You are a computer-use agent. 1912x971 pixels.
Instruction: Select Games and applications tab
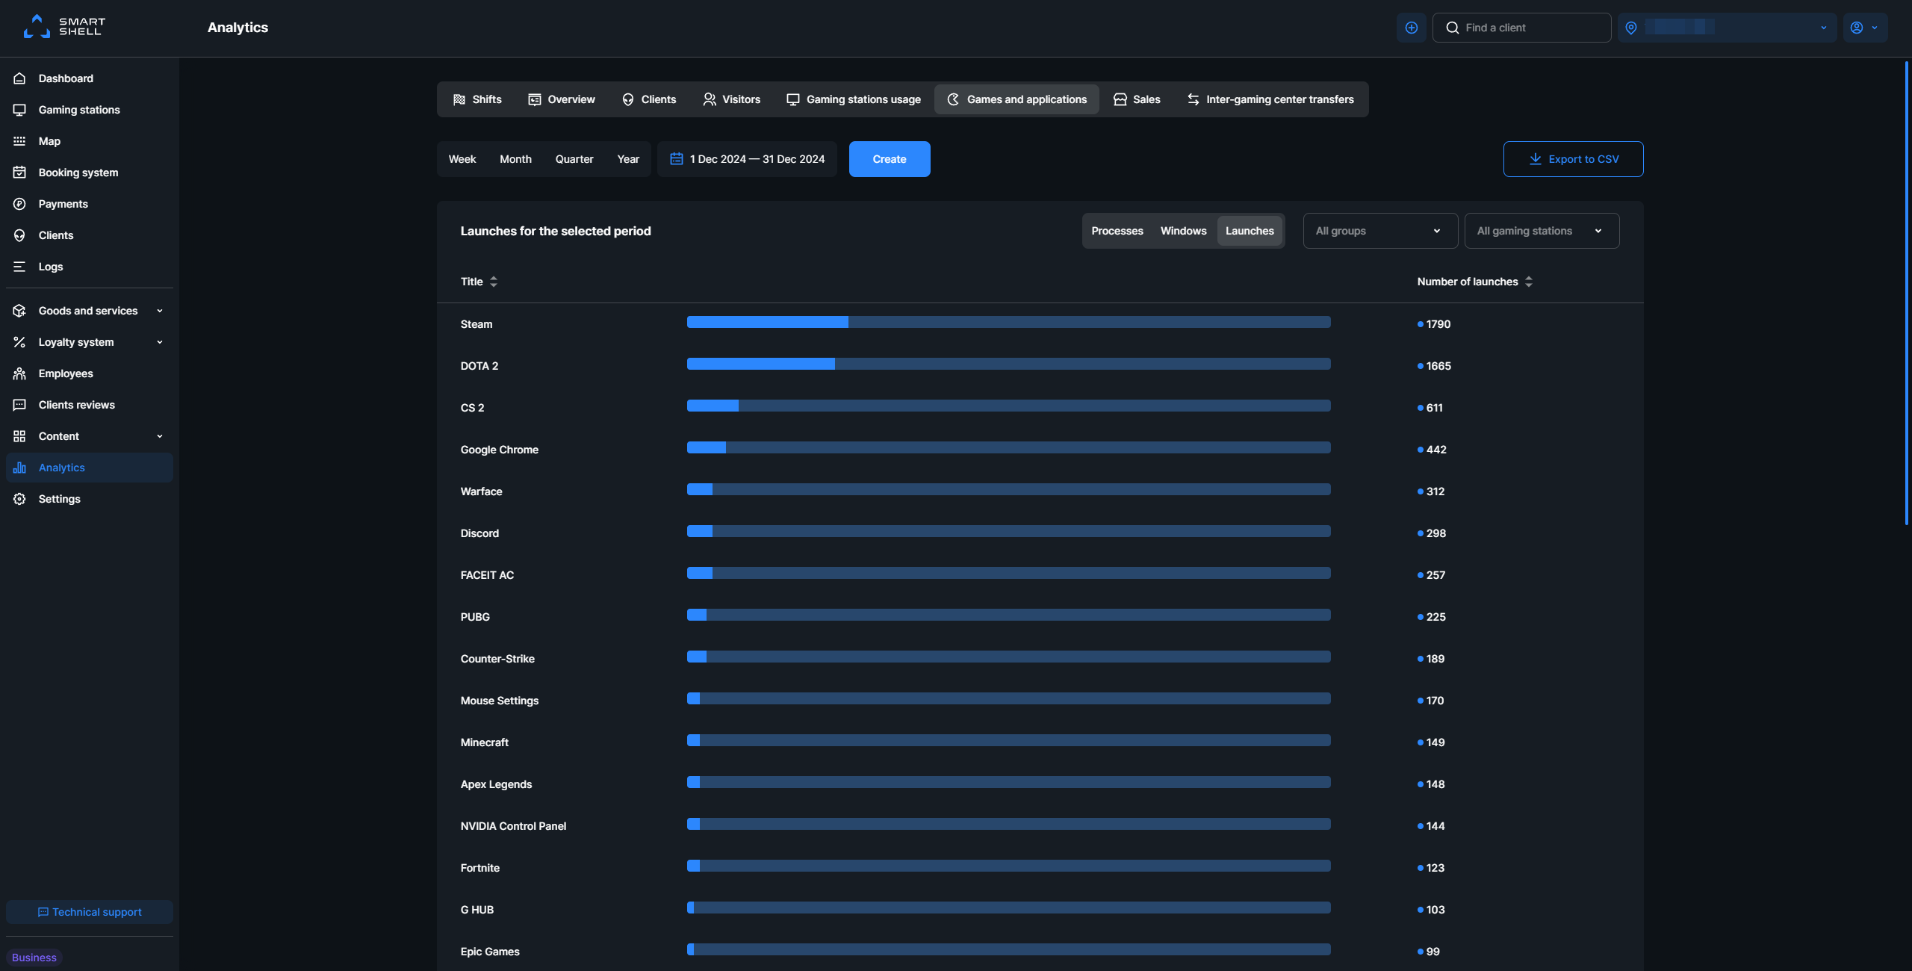(1016, 99)
